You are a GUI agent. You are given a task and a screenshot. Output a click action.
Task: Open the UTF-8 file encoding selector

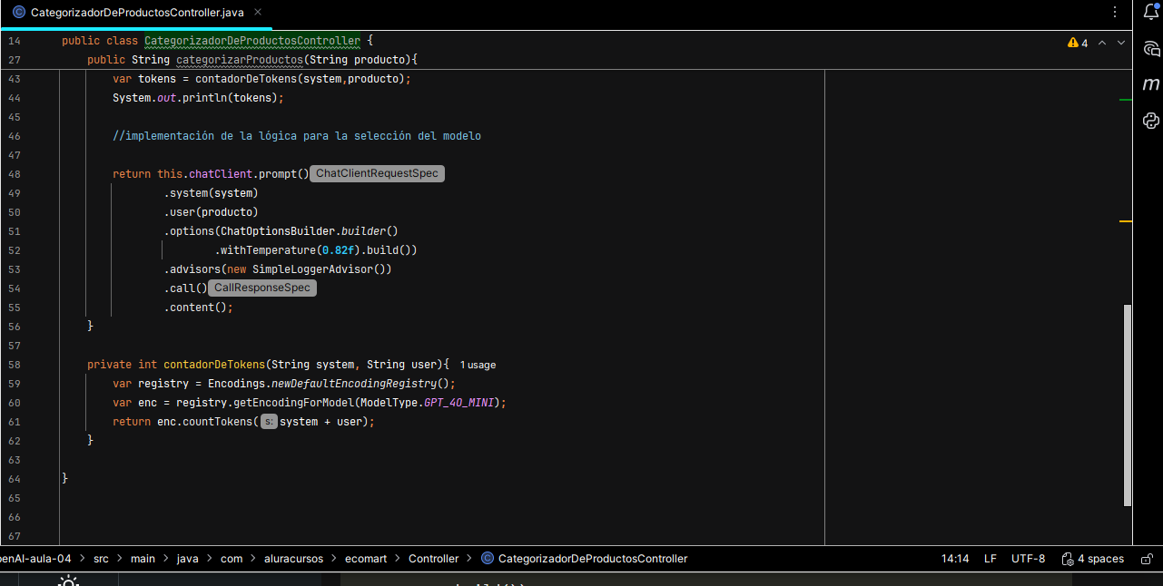[x=1029, y=559]
